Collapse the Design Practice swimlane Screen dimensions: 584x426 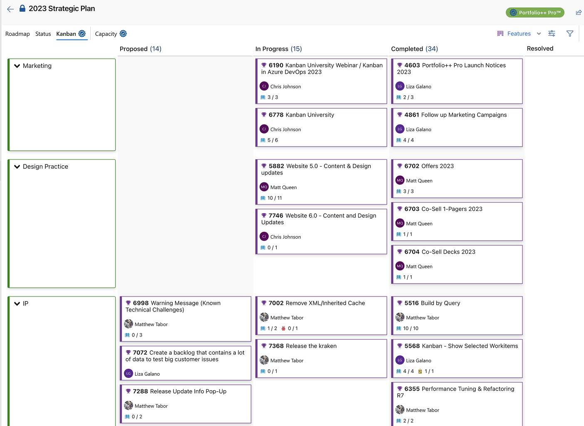pyautogui.click(x=17, y=167)
